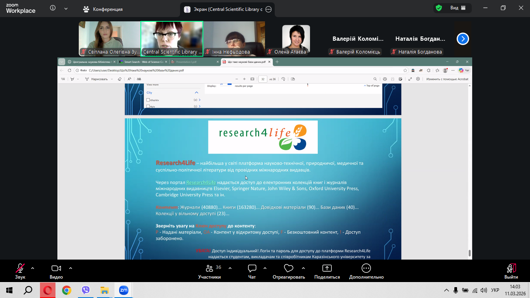Click the green security shield icon
Screen dimensions: 530x298
point(439,8)
